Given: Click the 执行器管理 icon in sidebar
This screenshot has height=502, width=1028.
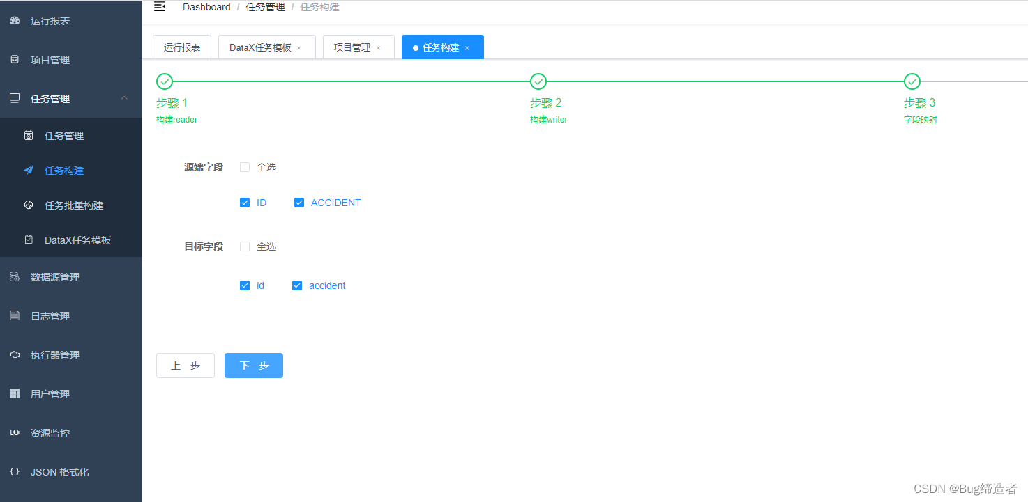Looking at the screenshot, I should click(x=15, y=354).
